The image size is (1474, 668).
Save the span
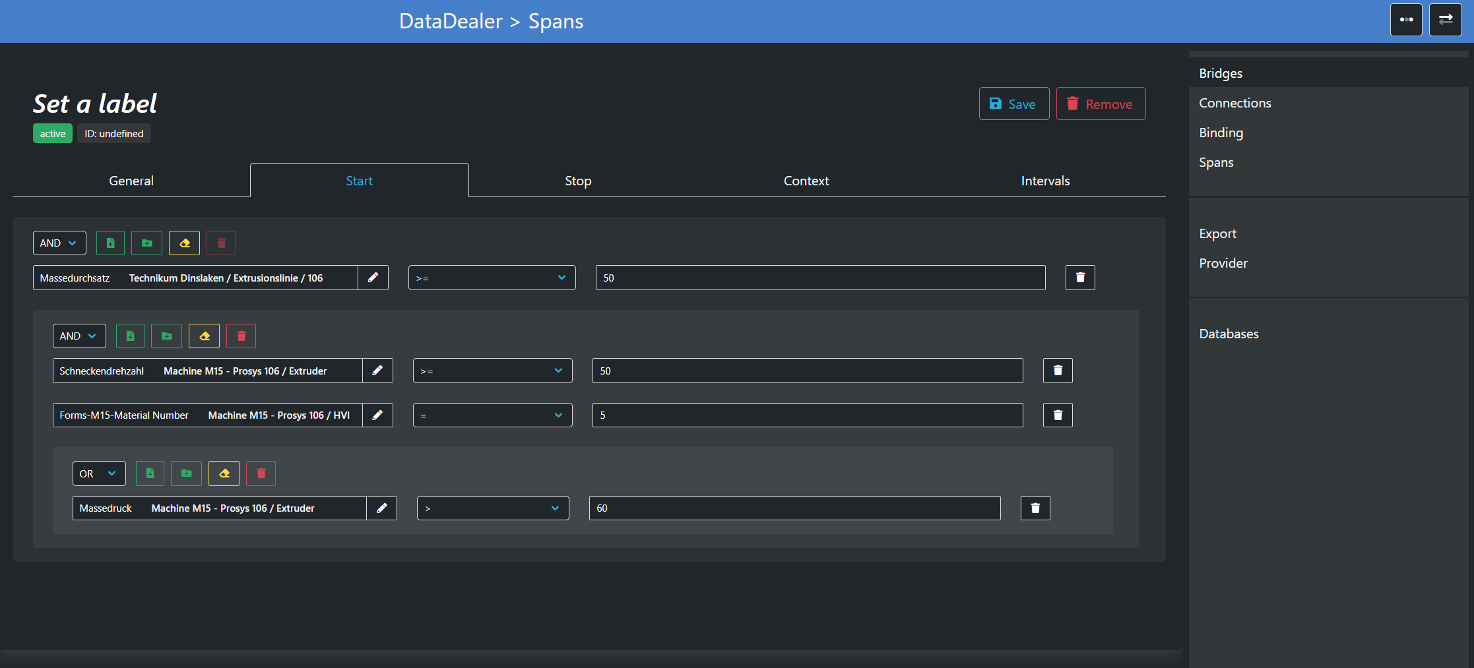(1013, 104)
